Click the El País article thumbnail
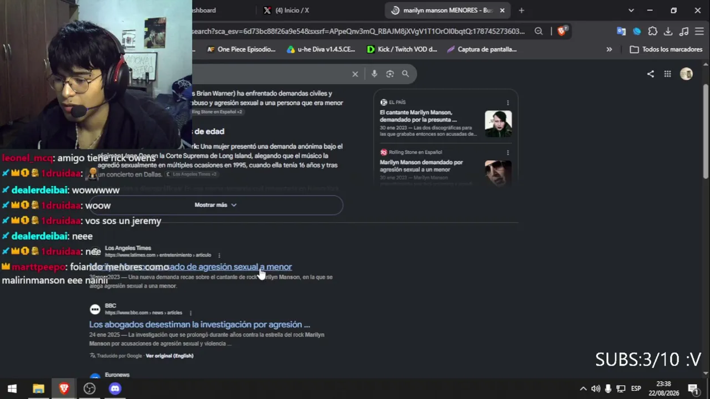The image size is (710, 399). 498,124
